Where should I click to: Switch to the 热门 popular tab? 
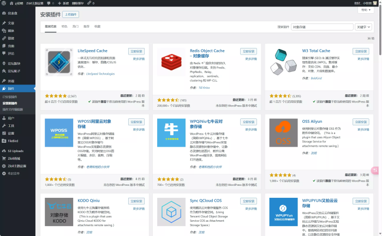tap(75, 26)
